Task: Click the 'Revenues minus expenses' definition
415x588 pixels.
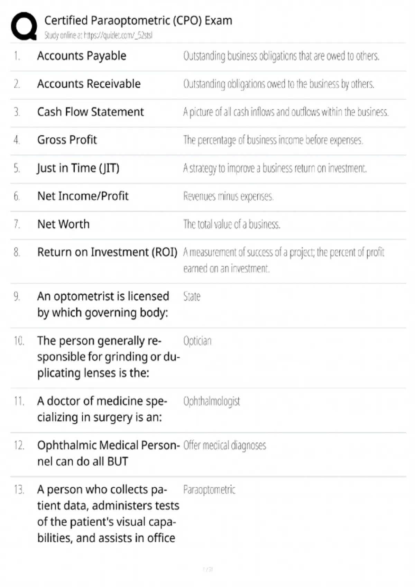Action: pos(228,196)
